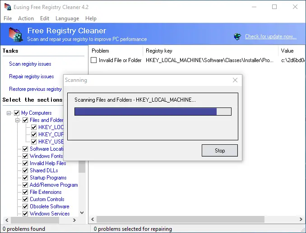Image resolution: width=306 pixels, height=233 pixels.
Task: Minimize the Eusing Registry Cleaner window
Action: click(x=254, y=7)
